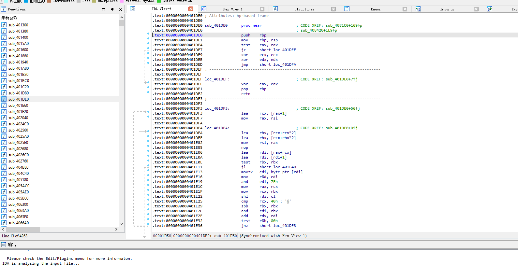Follow xref sub_408420+1E9 in the listing
518x266 pixels.
(x=319, y=30)
